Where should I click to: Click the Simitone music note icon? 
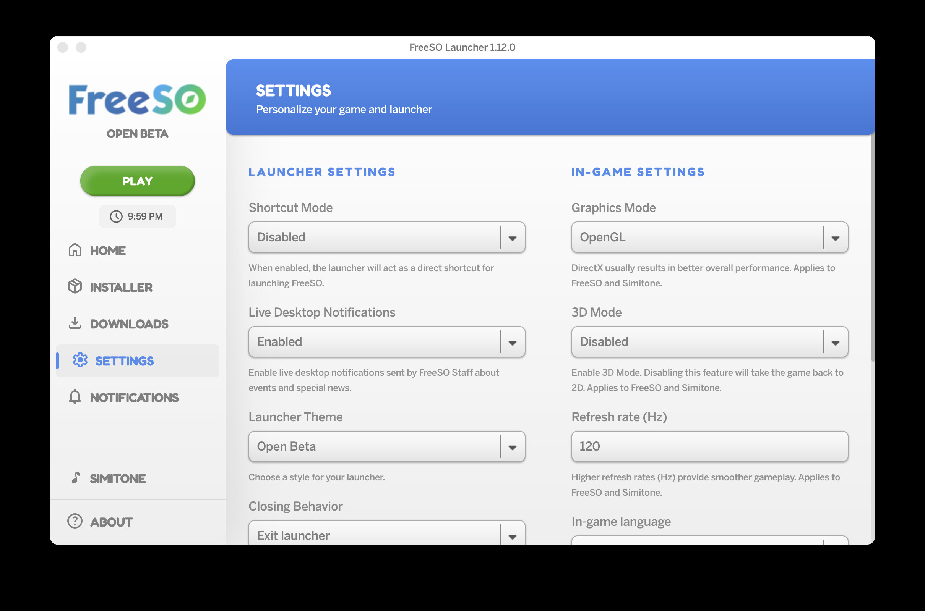pos(76,478)
